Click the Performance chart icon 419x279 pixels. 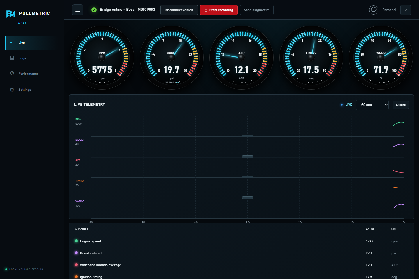tap(12, 73)
